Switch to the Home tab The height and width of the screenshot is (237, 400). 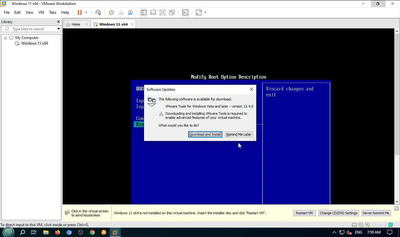click(76, 24)
